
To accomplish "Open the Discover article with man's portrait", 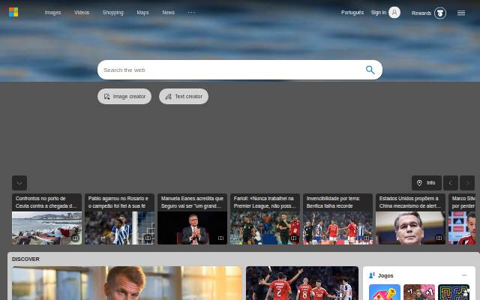I will tap(127, 283).
